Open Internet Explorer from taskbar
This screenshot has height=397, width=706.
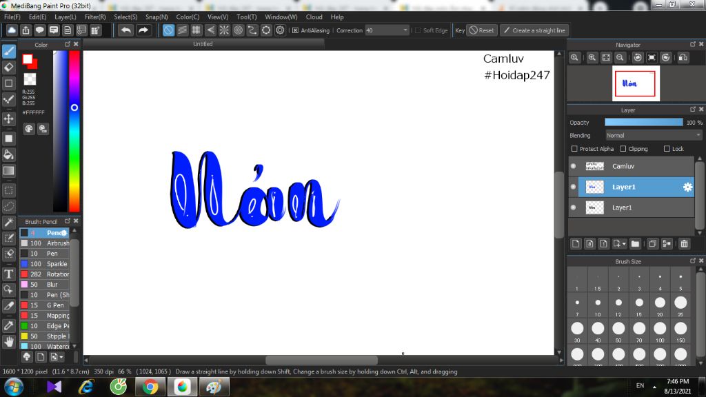[86, 387]
